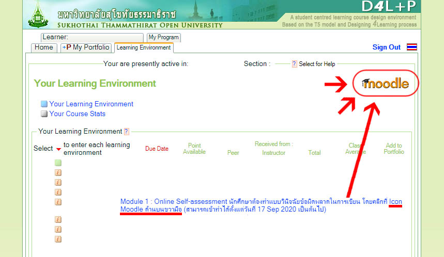444x257 pixels.
Task: Open the Moodle logo link
Action: pyautogui.click(x=386, y=84)
